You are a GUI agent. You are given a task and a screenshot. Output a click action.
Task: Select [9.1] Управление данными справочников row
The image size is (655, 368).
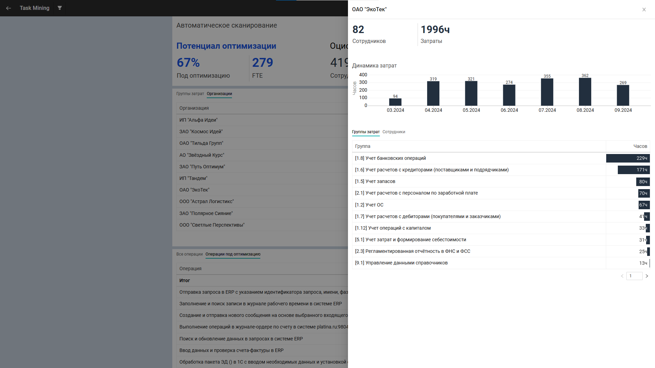pos(401,263)
